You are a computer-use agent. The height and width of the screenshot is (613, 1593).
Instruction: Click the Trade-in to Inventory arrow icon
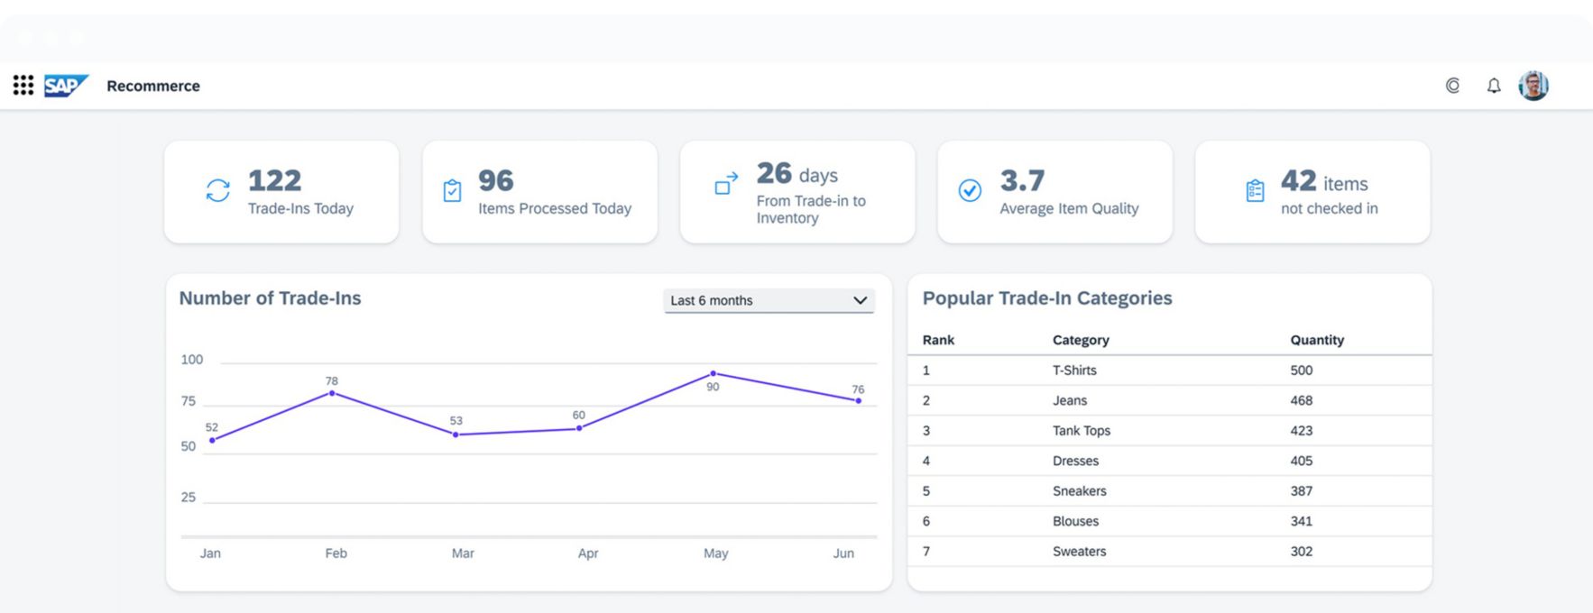tap(726, 183)
